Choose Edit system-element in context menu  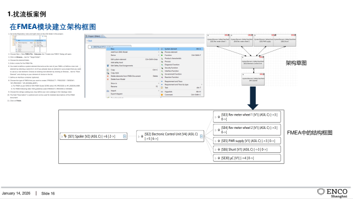133,59
